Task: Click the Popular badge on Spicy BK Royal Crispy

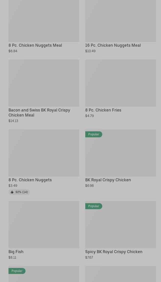Action: [x=94, y=206]
